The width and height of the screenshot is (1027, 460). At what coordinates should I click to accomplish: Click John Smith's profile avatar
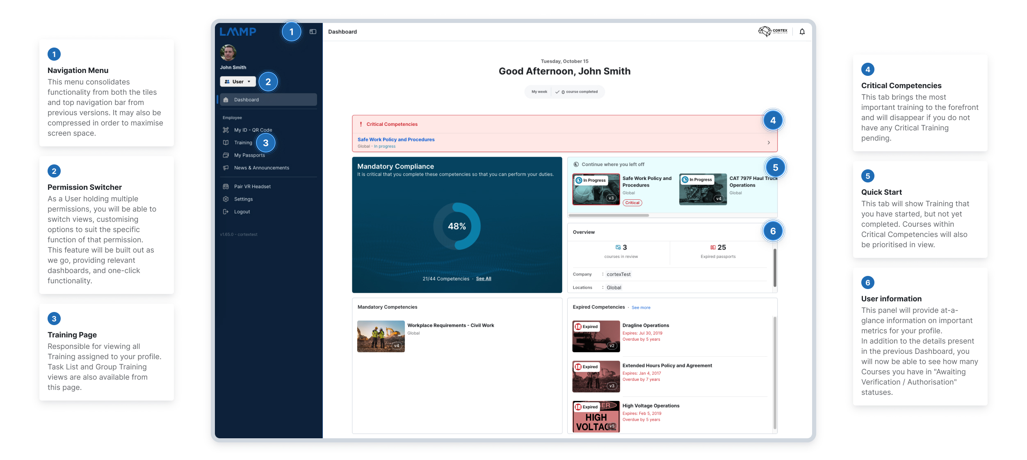228,53
